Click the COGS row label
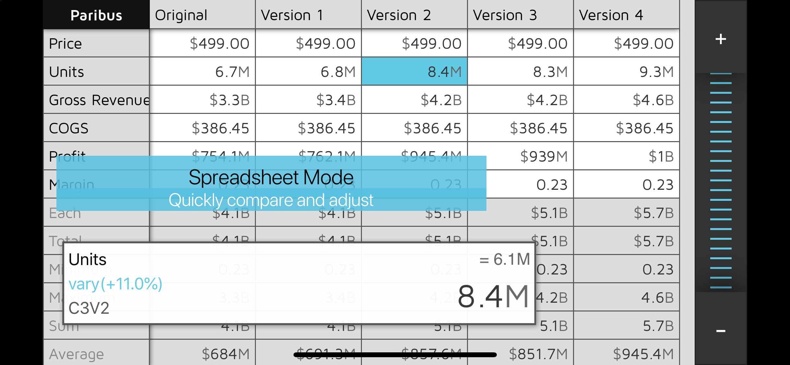This screenshot has height=365, width=790. click(96, 128)
